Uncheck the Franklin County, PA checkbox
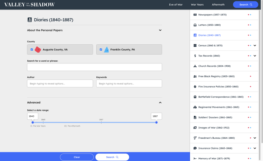The image size is (263, 161). (x=101, y=50)
